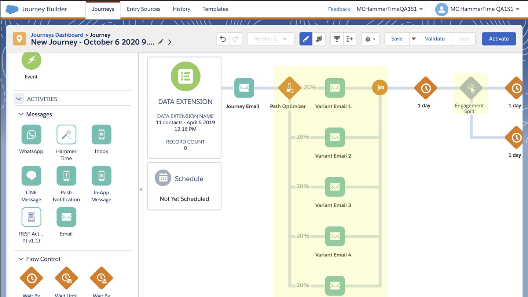
Task: Click the Redo arrow in the toolbar
Action: 236,39
